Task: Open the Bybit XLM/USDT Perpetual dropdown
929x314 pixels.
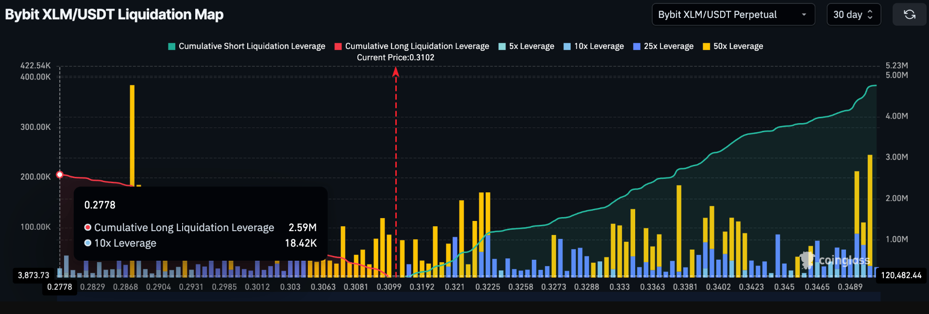Action: (x=732, y=15)
